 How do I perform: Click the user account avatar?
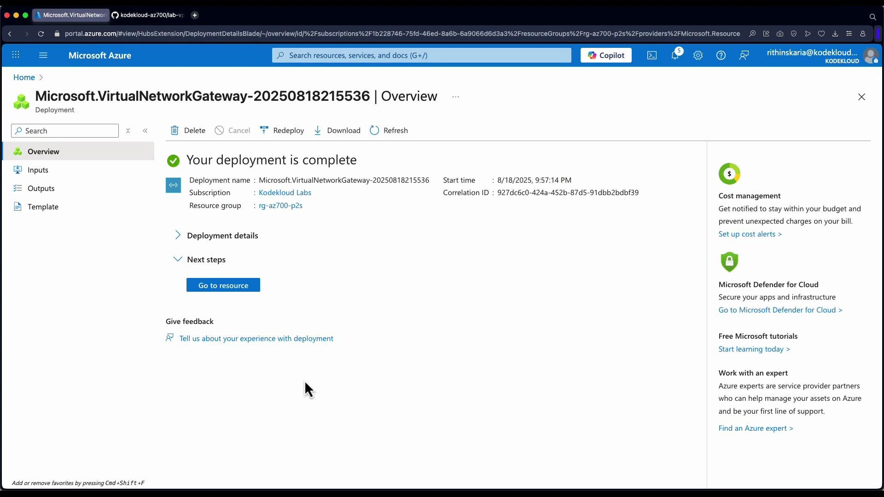pyautogui.click(x=871, y=56)
